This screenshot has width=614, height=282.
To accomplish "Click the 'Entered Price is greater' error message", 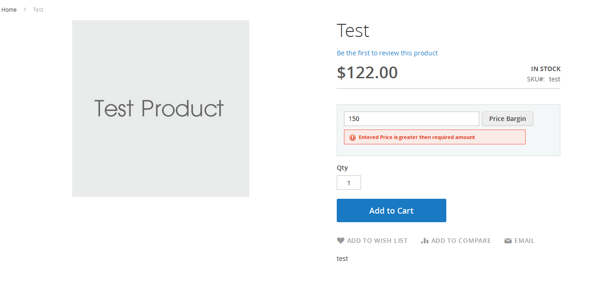I will pos(417,137).
